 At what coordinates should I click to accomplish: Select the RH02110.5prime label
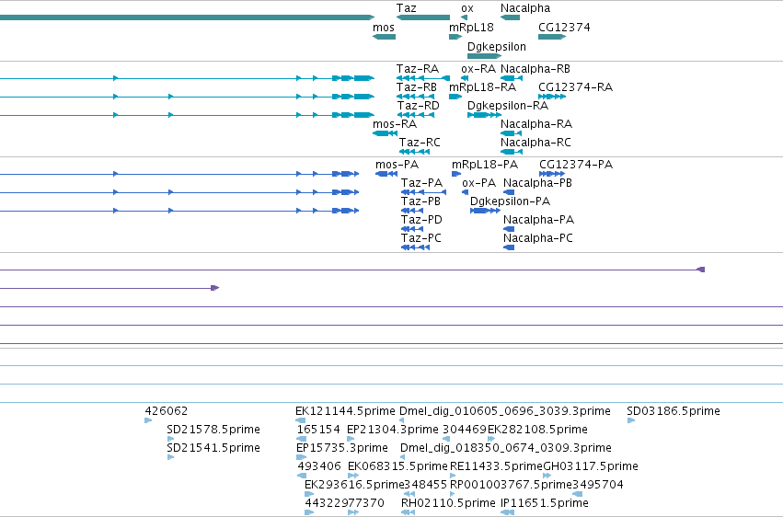[x=448, y=502]
